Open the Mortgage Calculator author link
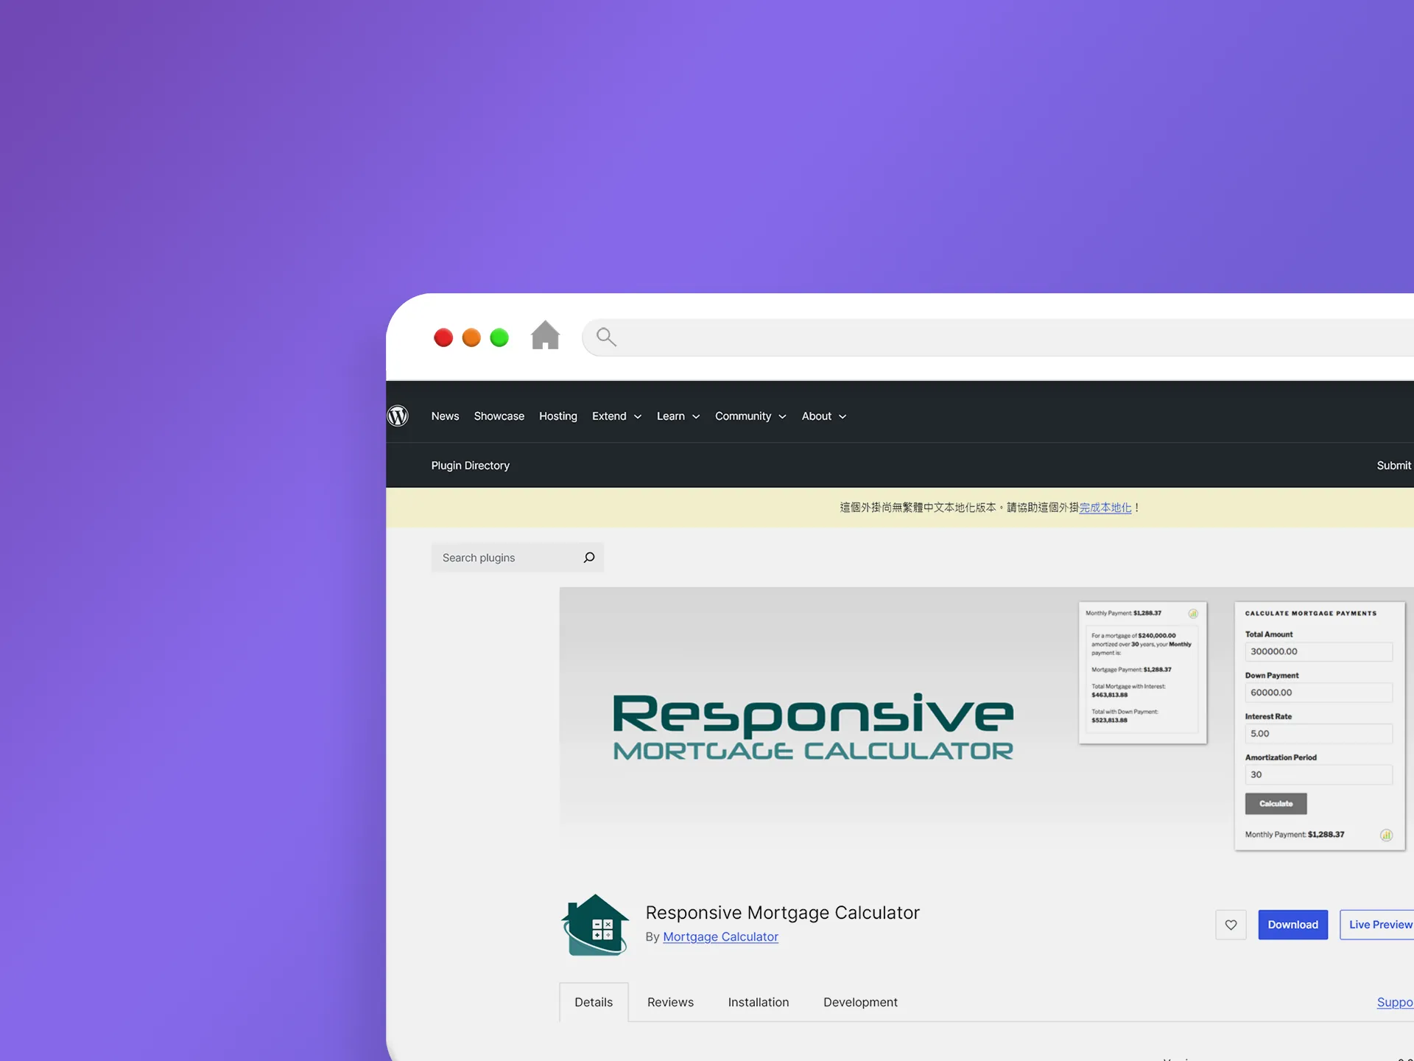Screen dimensions: 1414x1061 [x=720, y=936]
